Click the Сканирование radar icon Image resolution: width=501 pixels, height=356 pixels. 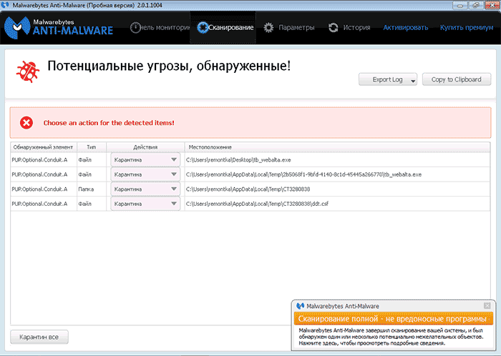click(203, 27)
